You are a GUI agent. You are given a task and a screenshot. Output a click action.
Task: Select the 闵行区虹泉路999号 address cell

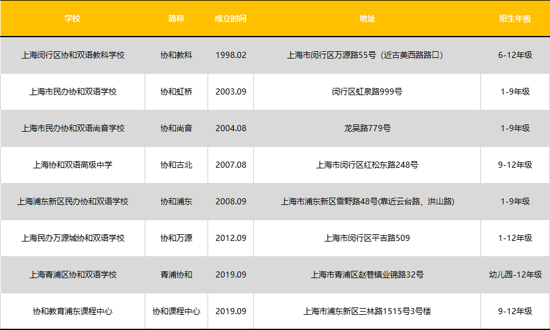tap(367, 91)
